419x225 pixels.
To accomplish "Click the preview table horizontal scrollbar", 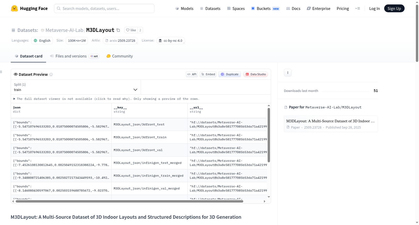I will (x=129, y=201).
